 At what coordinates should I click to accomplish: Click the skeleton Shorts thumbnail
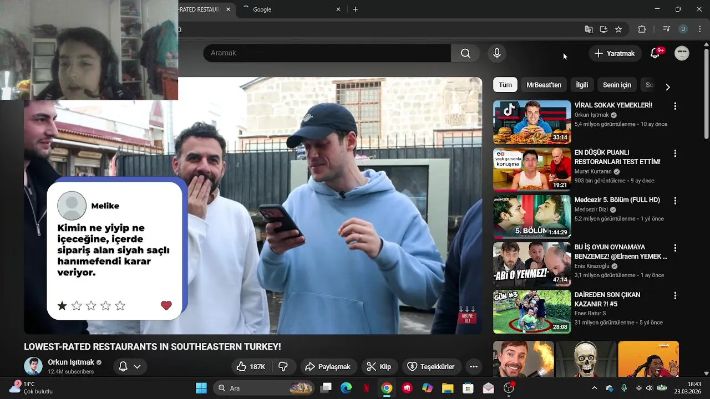point(586,359)
